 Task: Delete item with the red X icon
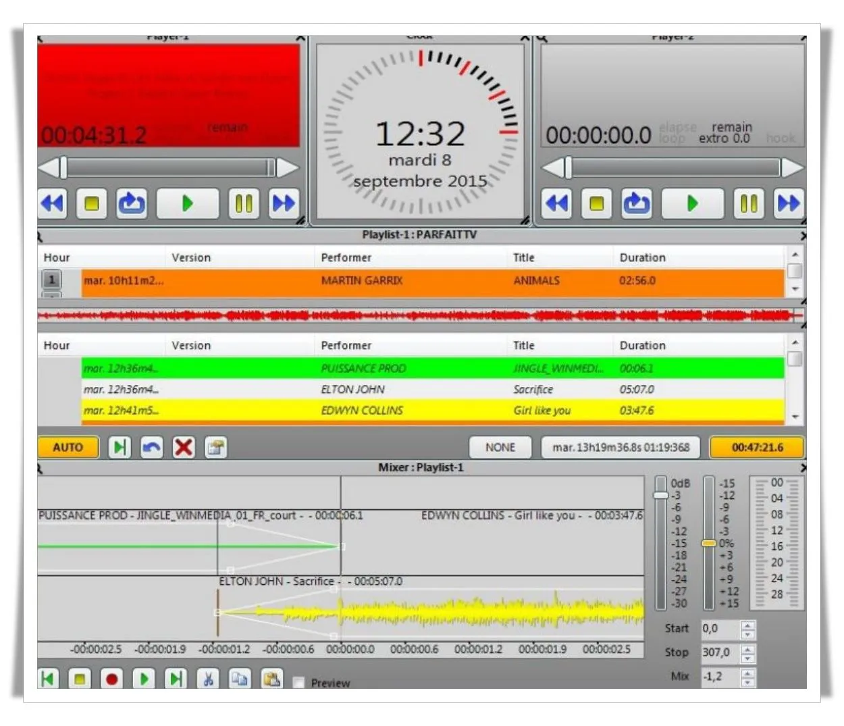click(x=184, y=447)
